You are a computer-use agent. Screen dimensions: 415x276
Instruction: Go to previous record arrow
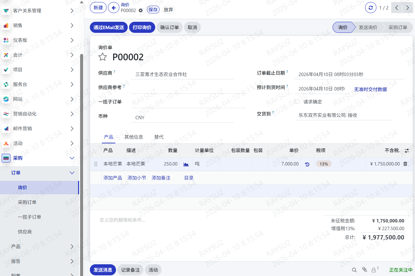click(x=397, y=8)
